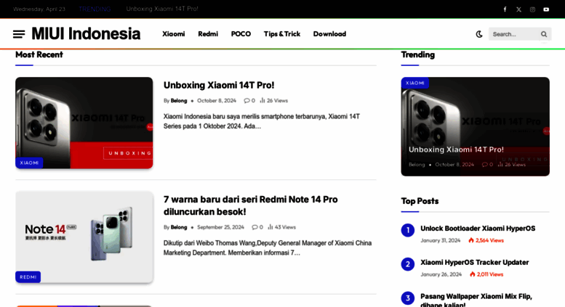Open Most Recent Xiaomi 14T Pro thumbnail

[x=84, y=123]
